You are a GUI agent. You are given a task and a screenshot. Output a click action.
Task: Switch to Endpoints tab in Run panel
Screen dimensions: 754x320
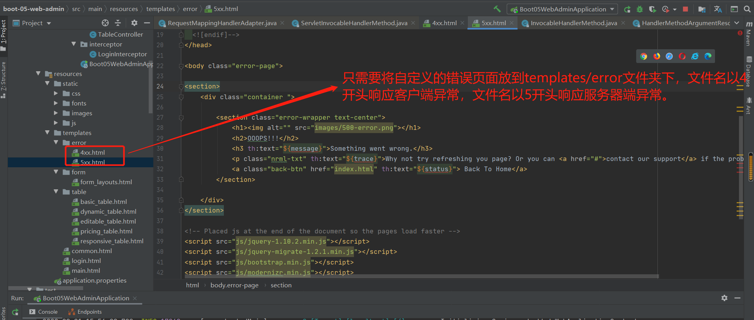85,312
